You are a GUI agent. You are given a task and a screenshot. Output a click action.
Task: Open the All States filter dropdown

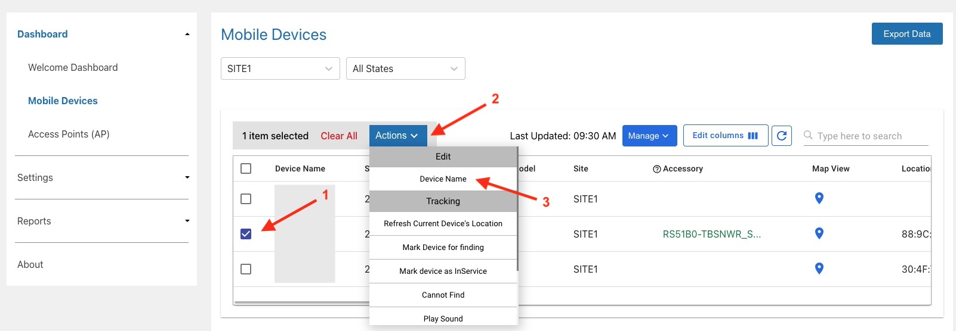(x=405, y=68)
